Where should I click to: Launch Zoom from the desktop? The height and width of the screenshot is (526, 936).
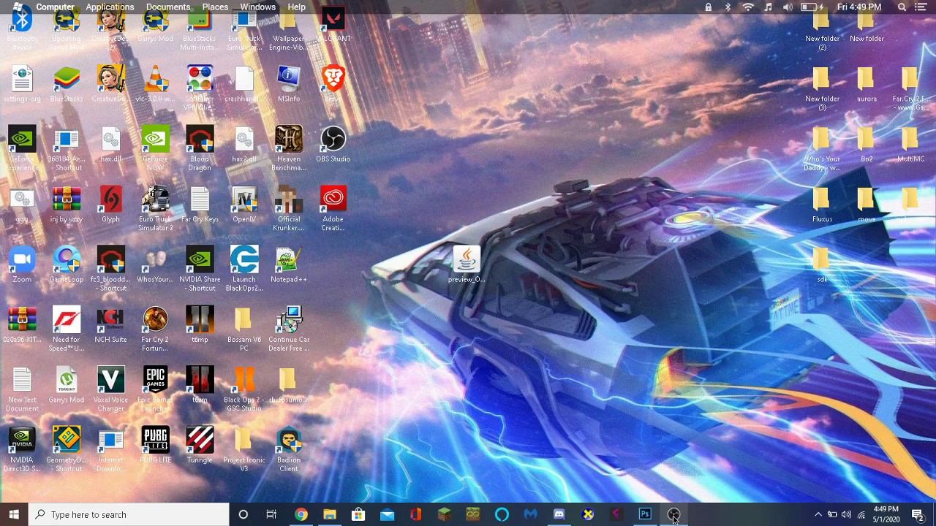(22, 259)
